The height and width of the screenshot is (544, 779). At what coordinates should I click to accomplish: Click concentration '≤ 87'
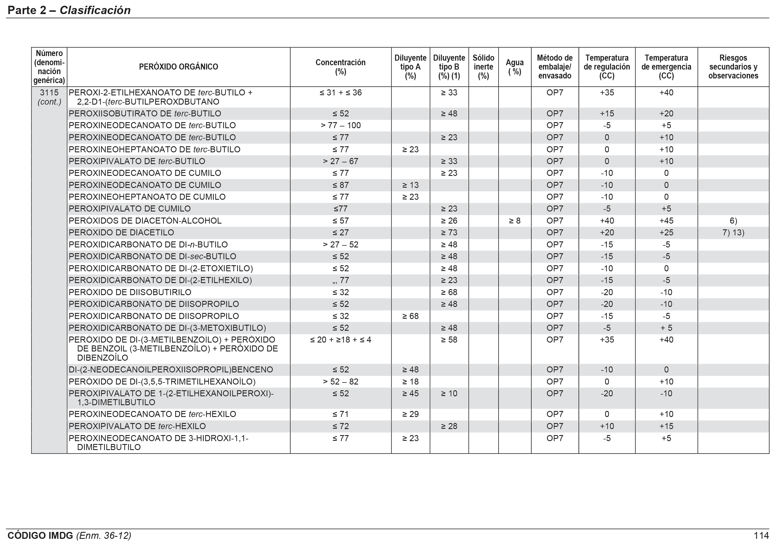click(x=341, y=185)
